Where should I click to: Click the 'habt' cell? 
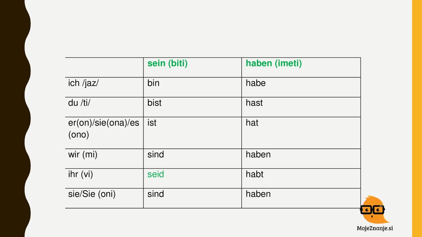301,179
